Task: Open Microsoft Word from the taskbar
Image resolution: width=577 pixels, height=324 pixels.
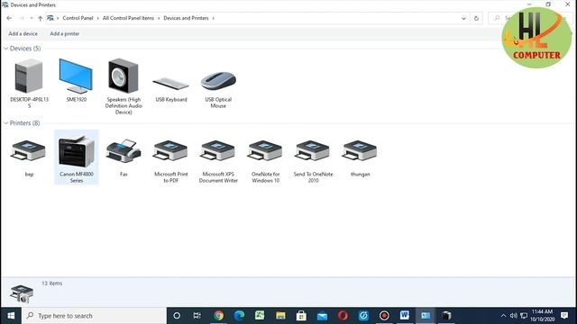Action: point(405,316)
